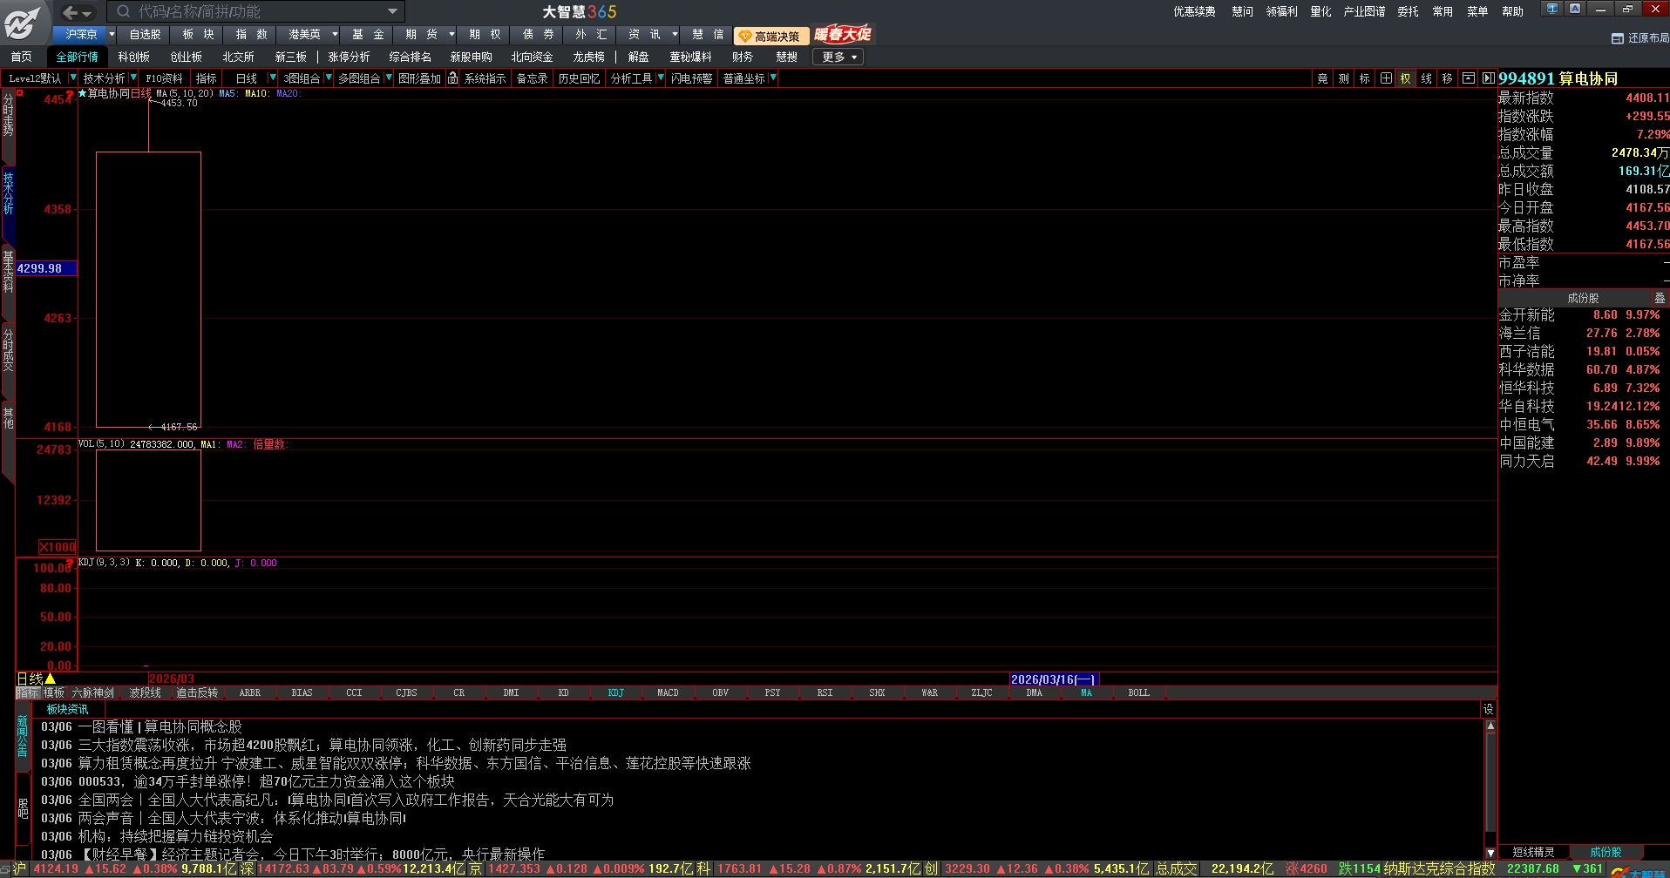Switch to the 模板 tab
The width and height of the screenshot is (1670, 878).
pyautogui.click(x=54, y=692)
